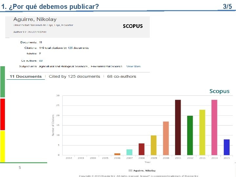Select the 2009 gold bar
236x177 pixels.
153,145
